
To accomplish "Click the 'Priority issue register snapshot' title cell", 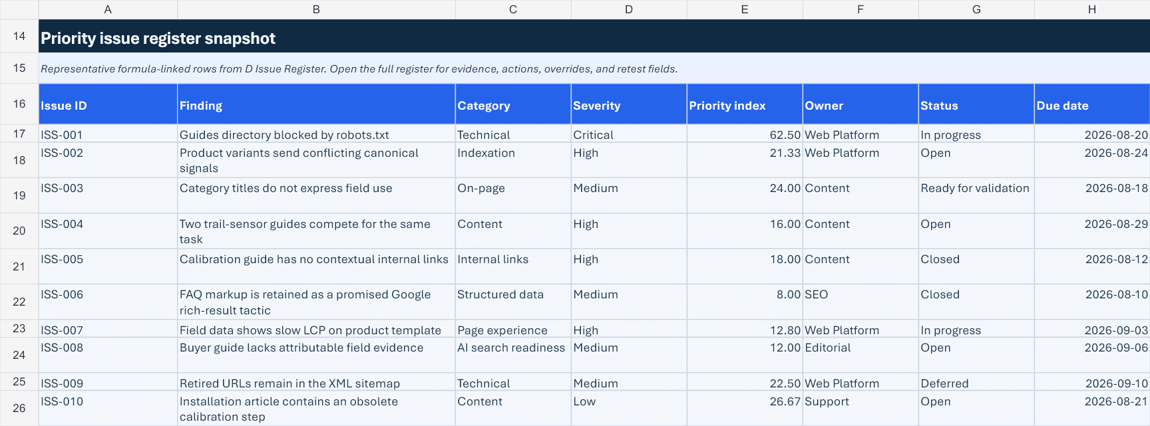I will point(594,36).
